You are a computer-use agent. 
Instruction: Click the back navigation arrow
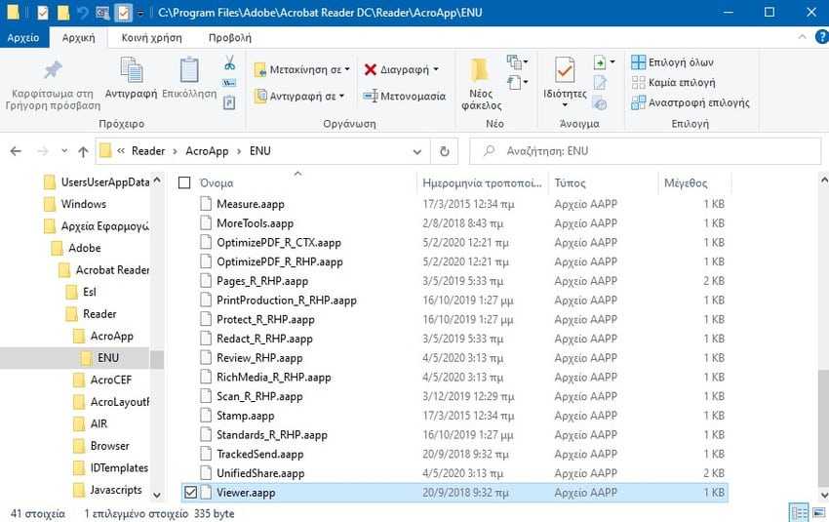click(16, 151)
